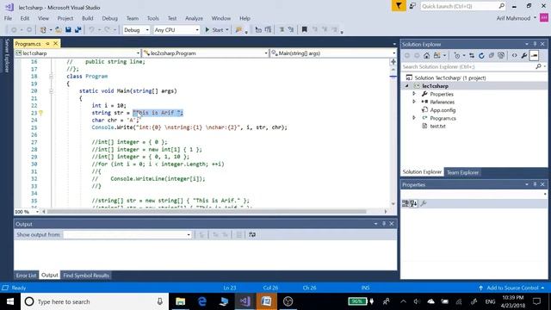Click the lightbulb quick action on line 23
This screenshot has height=310, width=551.
[x=40, y=113]
